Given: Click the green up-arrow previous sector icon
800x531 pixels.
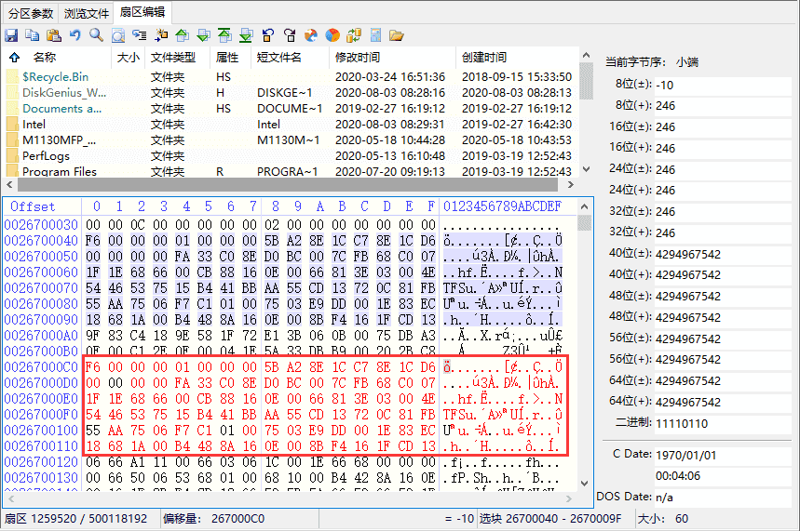Looking at the screenshot, I should 183,35.
